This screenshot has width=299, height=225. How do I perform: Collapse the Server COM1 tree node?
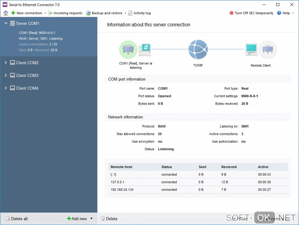pos(6,23)
